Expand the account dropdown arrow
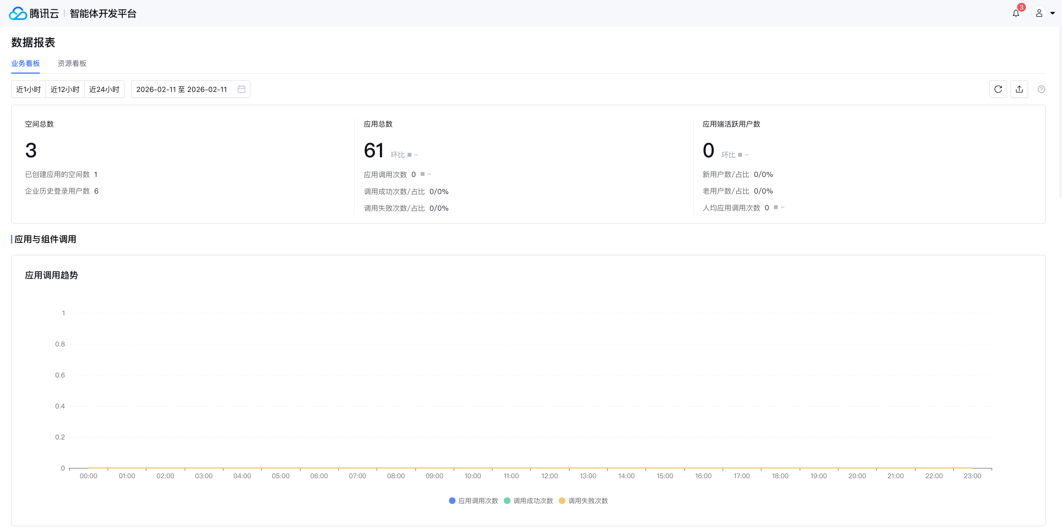 pos(1053,14)
